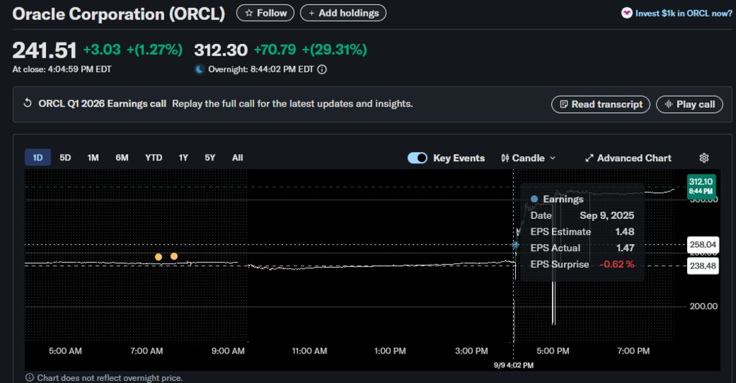The height and width of the screenshot is (383, 736).
Task: Switch to the 5D range tab
Action: 65,158
